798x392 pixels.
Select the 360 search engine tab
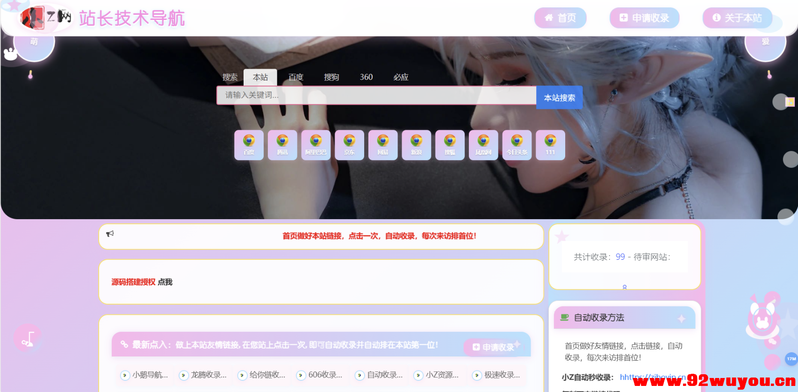pyautogui.click(x=366, y=77)
